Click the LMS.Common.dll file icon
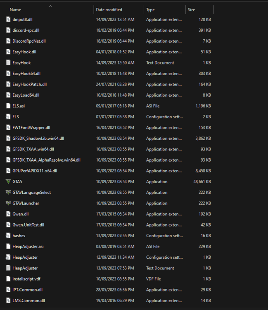Image resolution: width=268 pixels, height=310 pixels. 8,300
